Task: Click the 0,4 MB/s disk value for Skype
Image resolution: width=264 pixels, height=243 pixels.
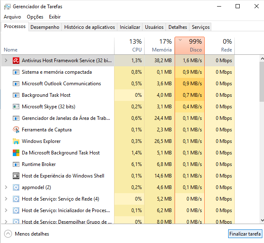Action: tap(192, 107)
